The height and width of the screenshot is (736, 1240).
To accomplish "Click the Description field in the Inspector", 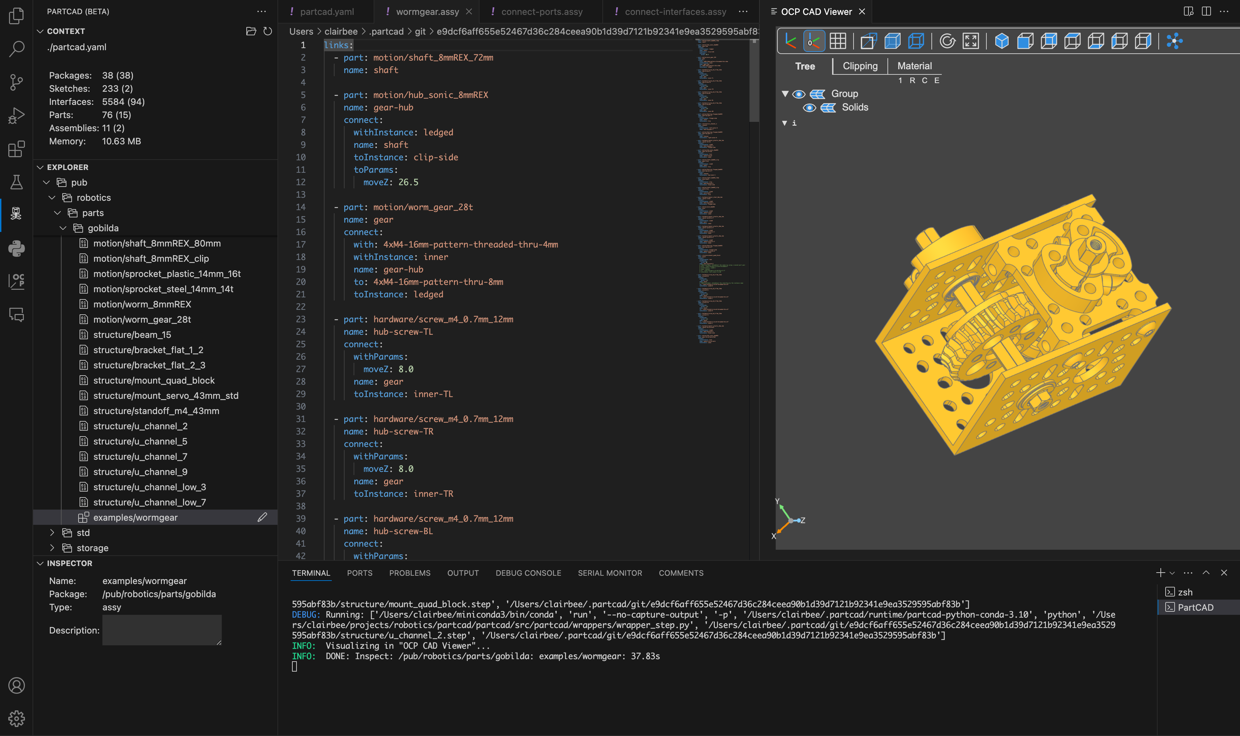I will 162,630.
